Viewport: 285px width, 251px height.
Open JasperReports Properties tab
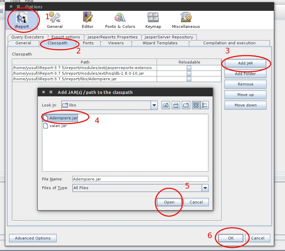(x=113, y=37)
